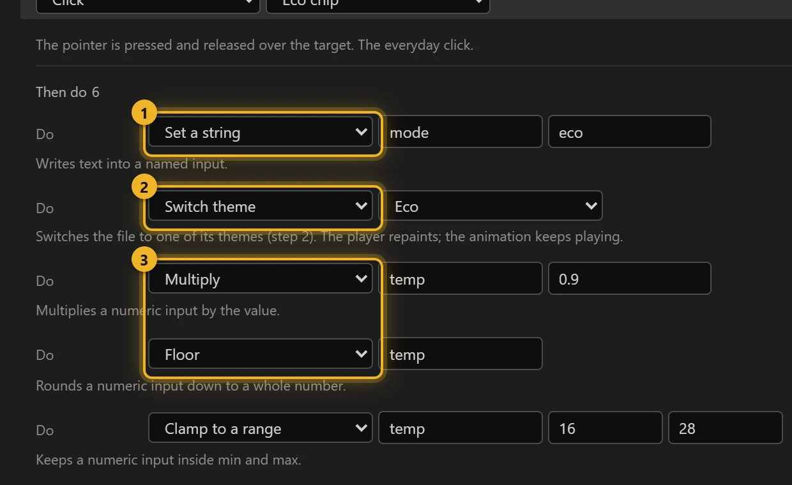Select the temp field in Floor row
Image resolution: width=792 pixels, height=485 pixels.
coord(461,354)
